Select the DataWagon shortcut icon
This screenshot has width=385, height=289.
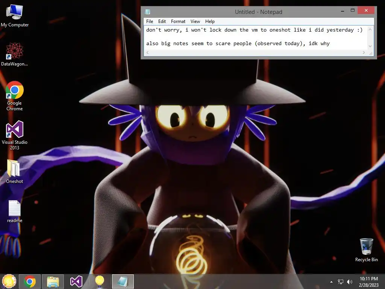tap(15, 54)
